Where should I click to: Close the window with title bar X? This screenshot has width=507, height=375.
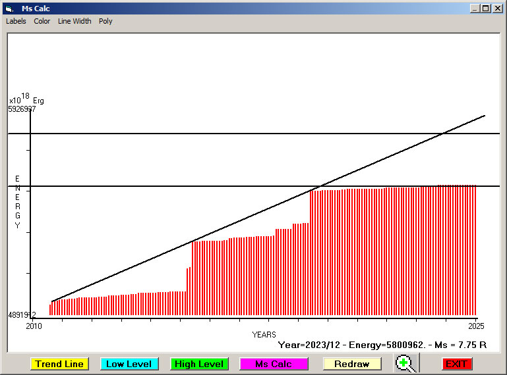[497, 9]
